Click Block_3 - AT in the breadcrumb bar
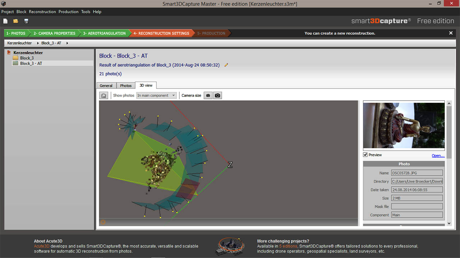460x258 pixels. [51, 43]
